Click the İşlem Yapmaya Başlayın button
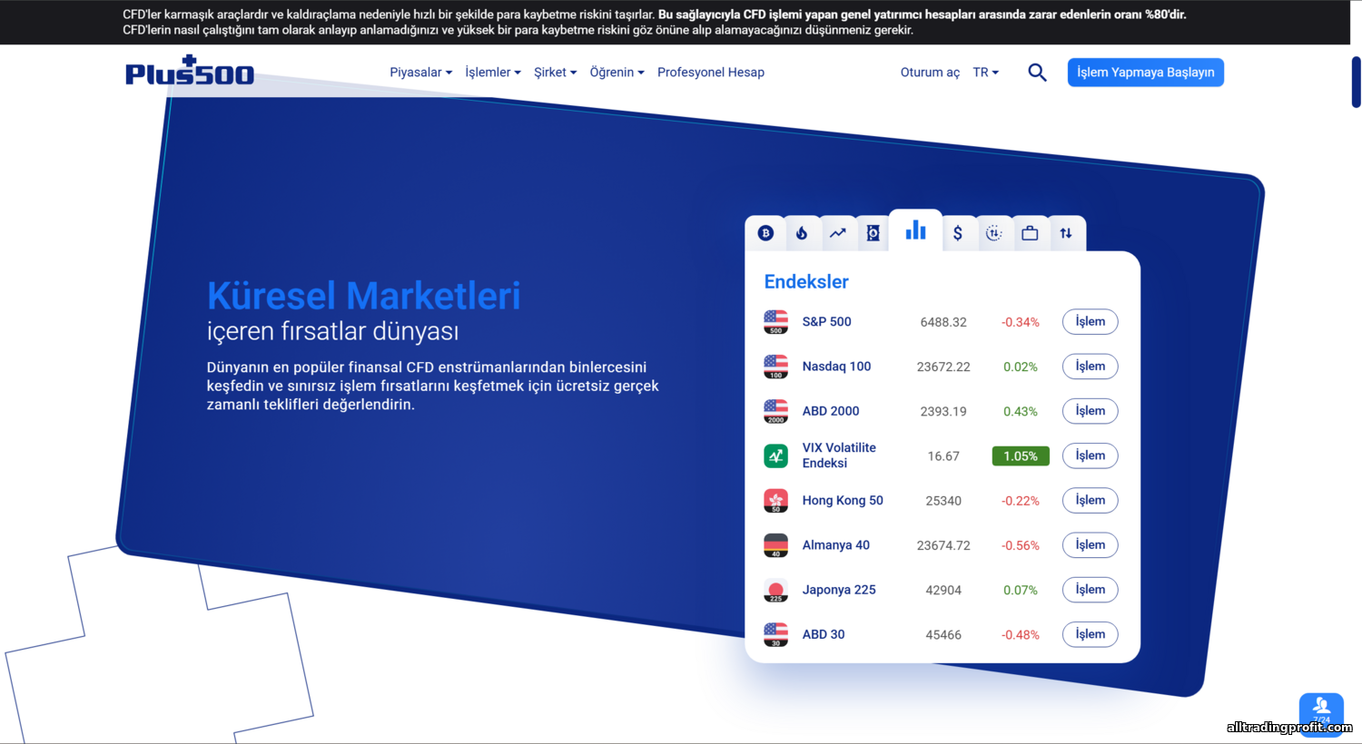 (x=1145, y=73)
